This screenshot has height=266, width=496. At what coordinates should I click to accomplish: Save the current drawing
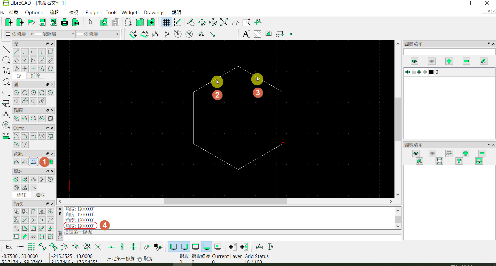click(x=42, y=22)
